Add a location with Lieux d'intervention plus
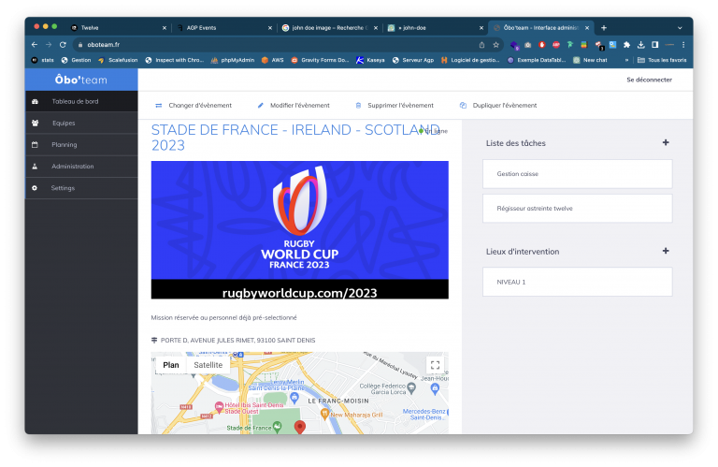The image size is (718, 467). 666,251
